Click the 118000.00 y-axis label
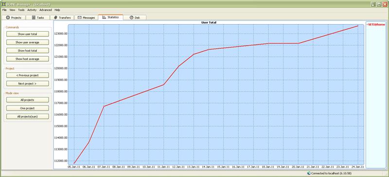Viewport: 389px width, 177px height. click(60, 92)
